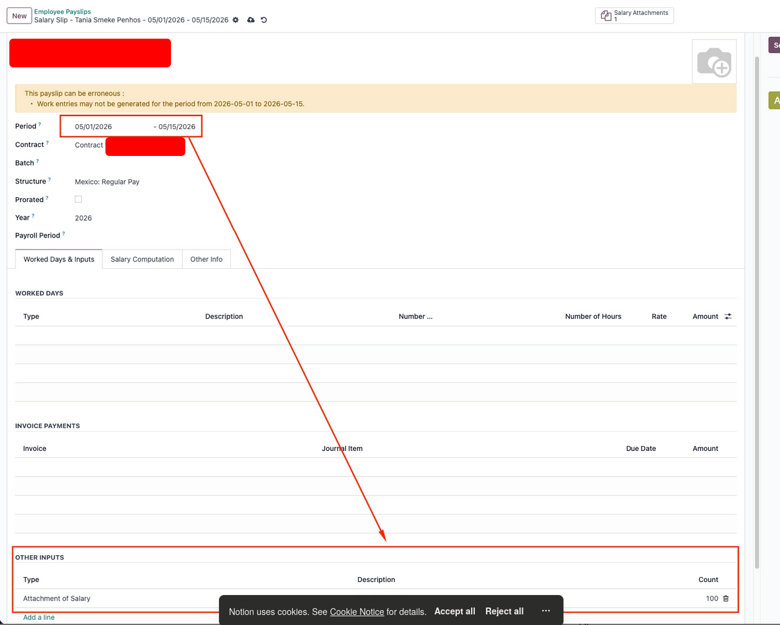The width and height of the screenshot is (780, 625).
Task: Toggle the Prorated checkbox
Action: [78, 200]
